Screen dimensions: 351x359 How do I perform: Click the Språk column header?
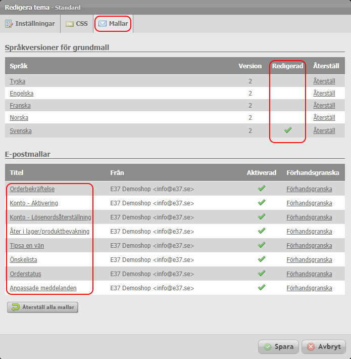click(19, 66)
